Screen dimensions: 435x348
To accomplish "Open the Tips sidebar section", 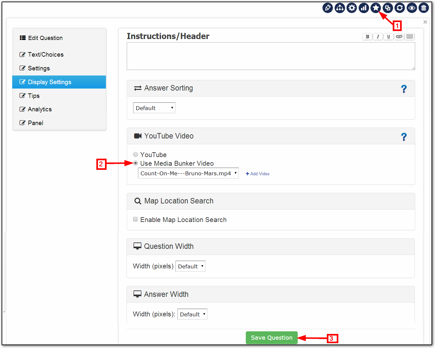I will tap(34, 96).
